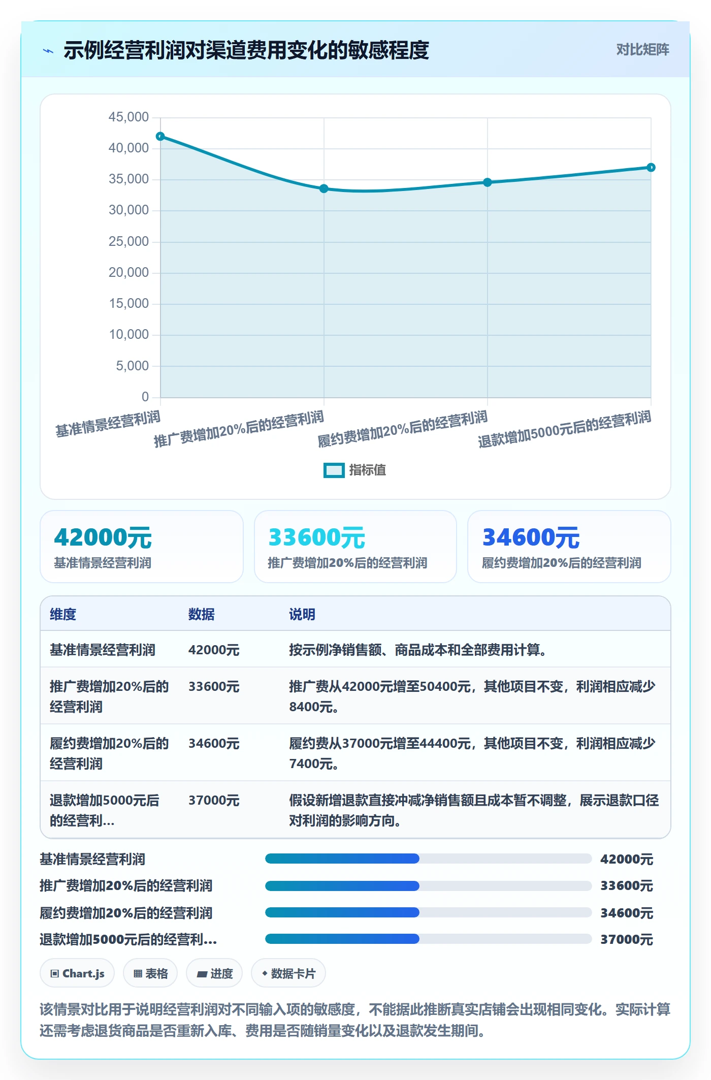Image resolution: width=711 pixels, height=1080 pixels.
Task: Click the 基准情景 data point on chart
Action: pos(160,136)
